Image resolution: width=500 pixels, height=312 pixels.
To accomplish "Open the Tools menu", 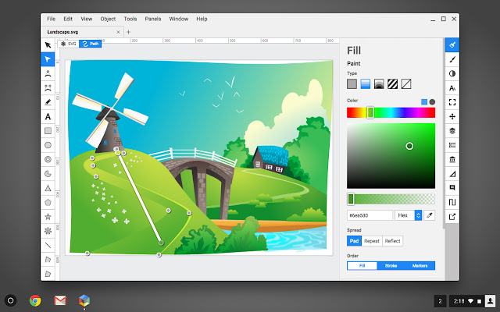I will pos(130,19).
